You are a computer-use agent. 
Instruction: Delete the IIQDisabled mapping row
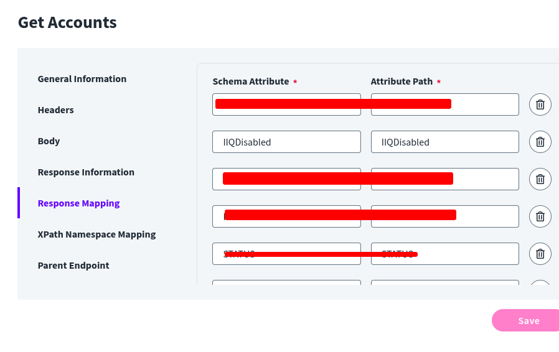[x=540, y=142]
